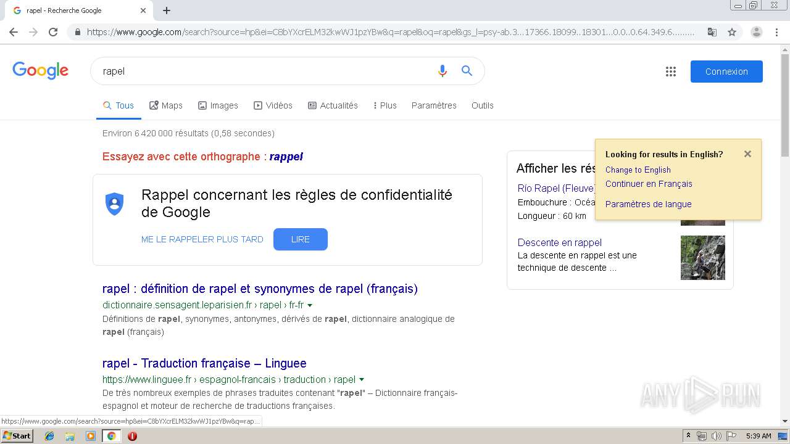Click 'ME LE RAPPELER PLUS TARD'

click(202, 239)
